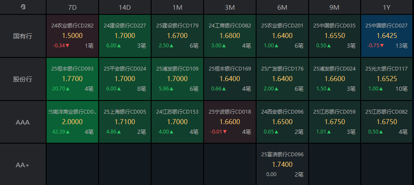This screenshot has width=414, height=185.
Task: Select the 股份行 row header
Action: 23,79
